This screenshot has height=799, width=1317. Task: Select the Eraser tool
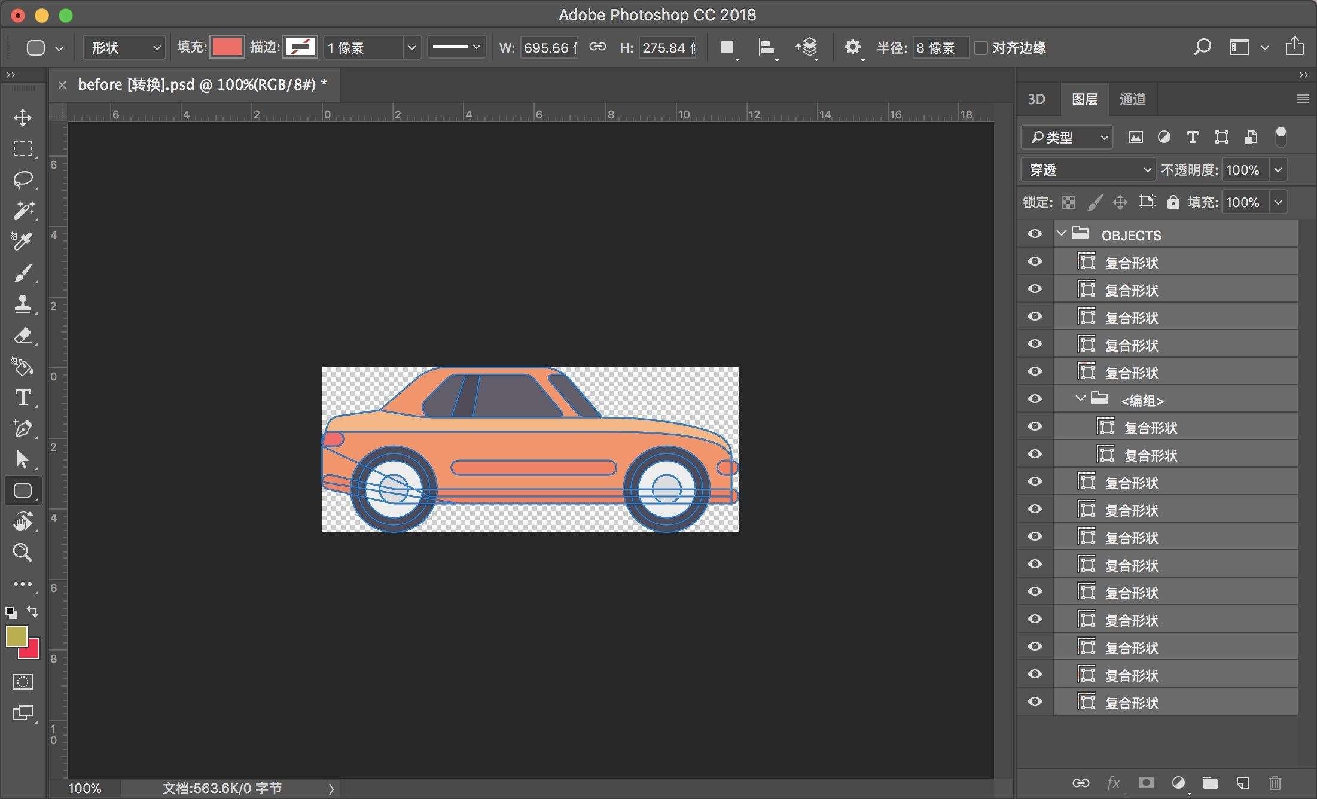tap(23, 336)
